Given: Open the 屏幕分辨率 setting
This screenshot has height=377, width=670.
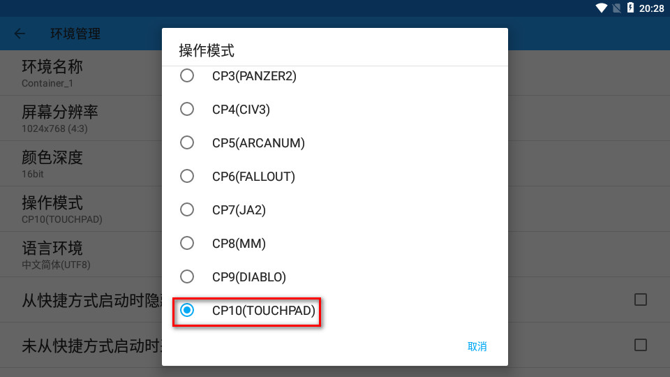Looking at the screenshot, I should [x=81, y=119].
